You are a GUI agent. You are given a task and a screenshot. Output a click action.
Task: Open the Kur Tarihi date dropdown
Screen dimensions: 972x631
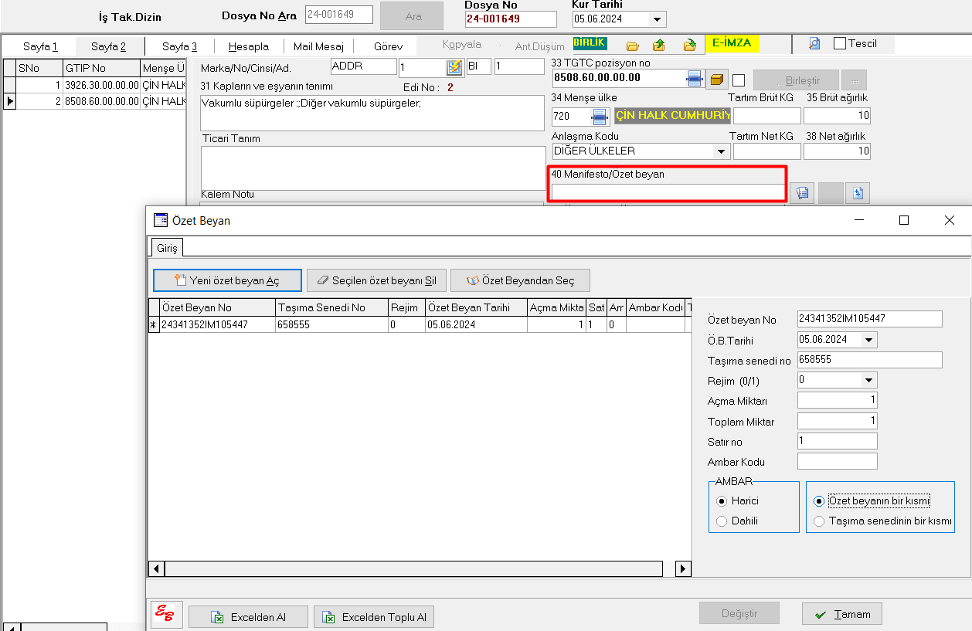(657, 19)
